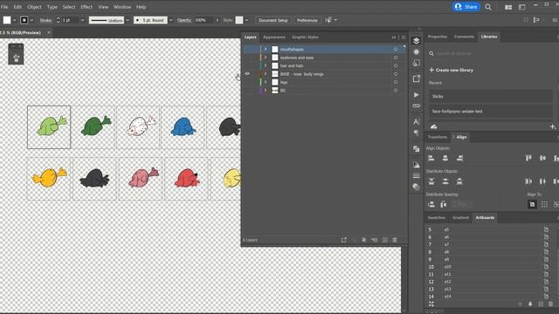
Task: Open the Object menu
Action: click(34, 7)
